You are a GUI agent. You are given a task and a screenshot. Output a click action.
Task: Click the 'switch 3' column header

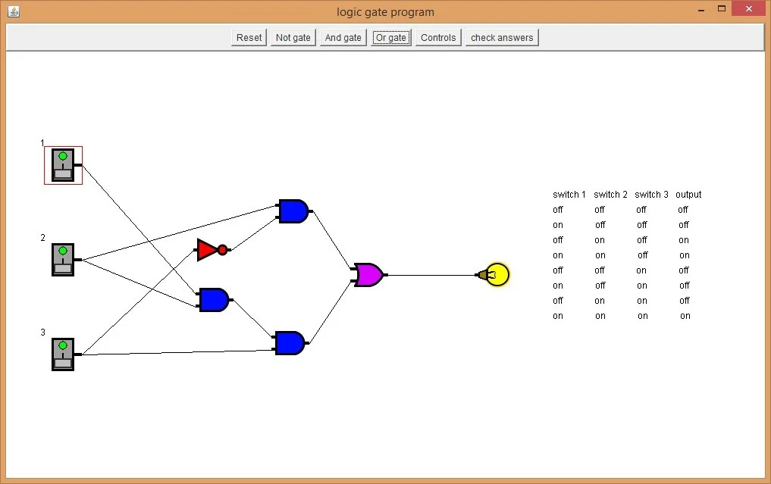coord(651,195)
